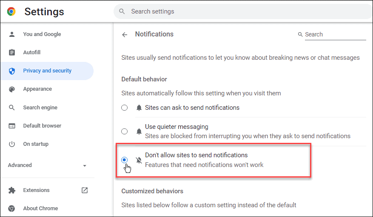
Task: Select Use quieter messaging radio button
Action: 125,131
